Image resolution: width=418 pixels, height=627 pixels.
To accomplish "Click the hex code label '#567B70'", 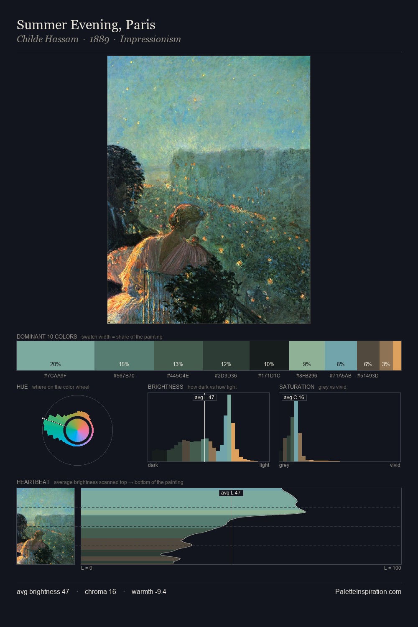I will tap(124, 375).
